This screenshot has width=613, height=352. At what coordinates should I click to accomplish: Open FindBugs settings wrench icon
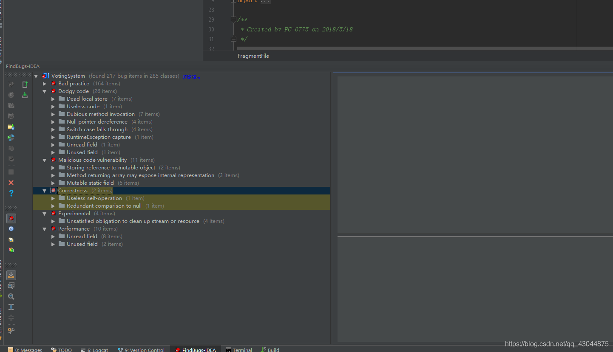pos(11,331)
